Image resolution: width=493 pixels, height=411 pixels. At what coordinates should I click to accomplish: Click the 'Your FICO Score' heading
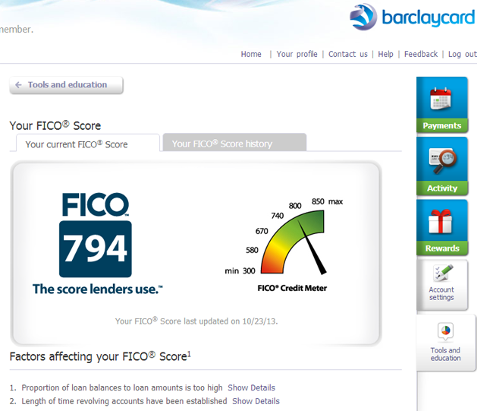pyautogui.click(x=55, y=125)
